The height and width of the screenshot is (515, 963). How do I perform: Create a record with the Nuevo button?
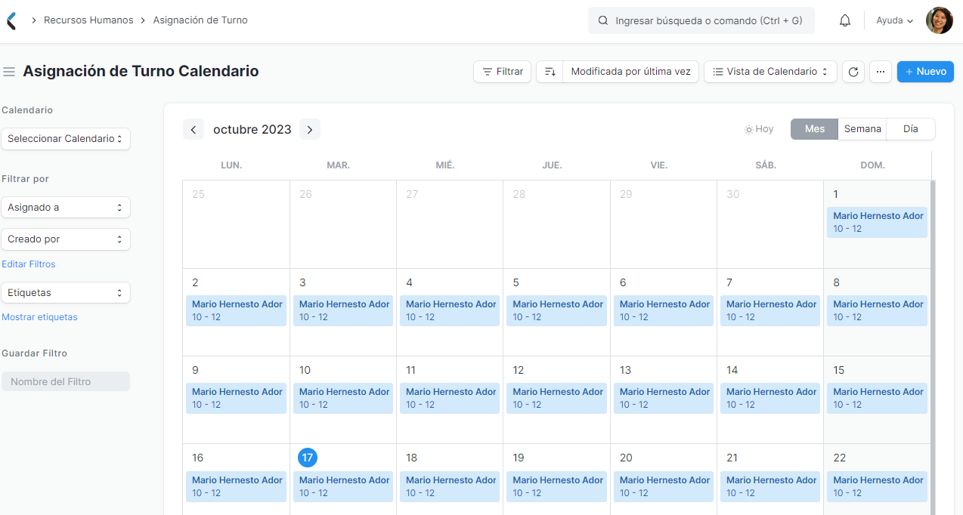924,71
